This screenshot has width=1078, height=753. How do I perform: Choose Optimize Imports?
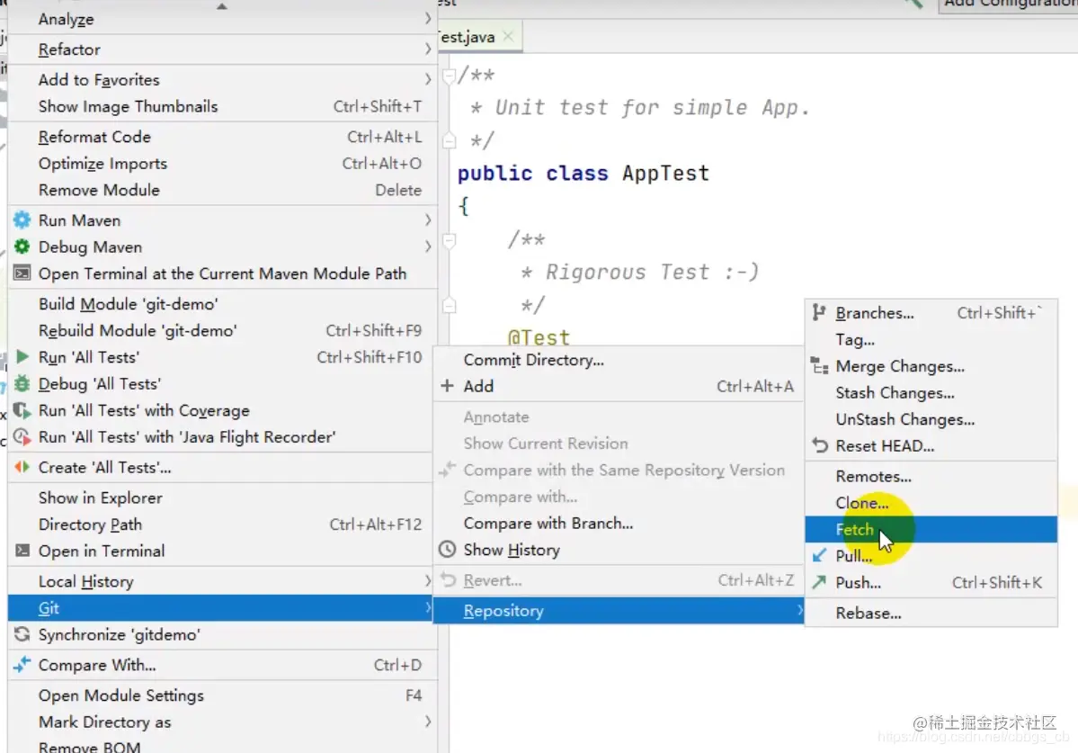coord(222,164)
